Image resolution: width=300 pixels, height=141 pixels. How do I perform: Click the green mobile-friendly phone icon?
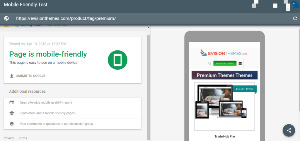click(118, 60)
